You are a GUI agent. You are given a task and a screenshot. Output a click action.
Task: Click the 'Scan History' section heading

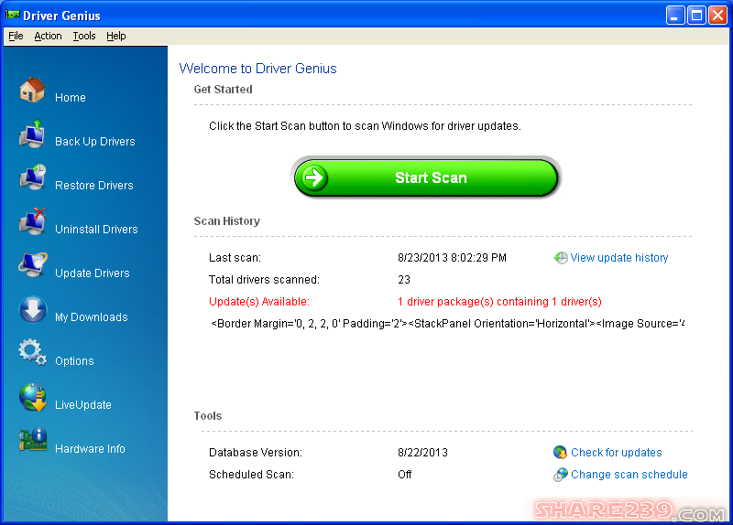coord(226,221)
